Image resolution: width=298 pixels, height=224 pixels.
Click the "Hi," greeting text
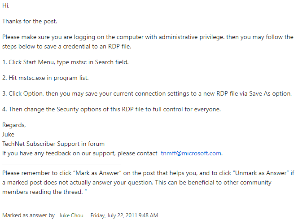(6, 7)
